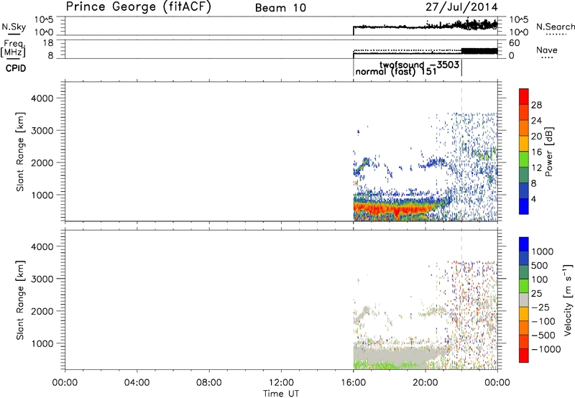This screenshot has width=575, height=398.
Task: Select the "twofsound -3503" CPID annotation
Action: pos(419,65)
